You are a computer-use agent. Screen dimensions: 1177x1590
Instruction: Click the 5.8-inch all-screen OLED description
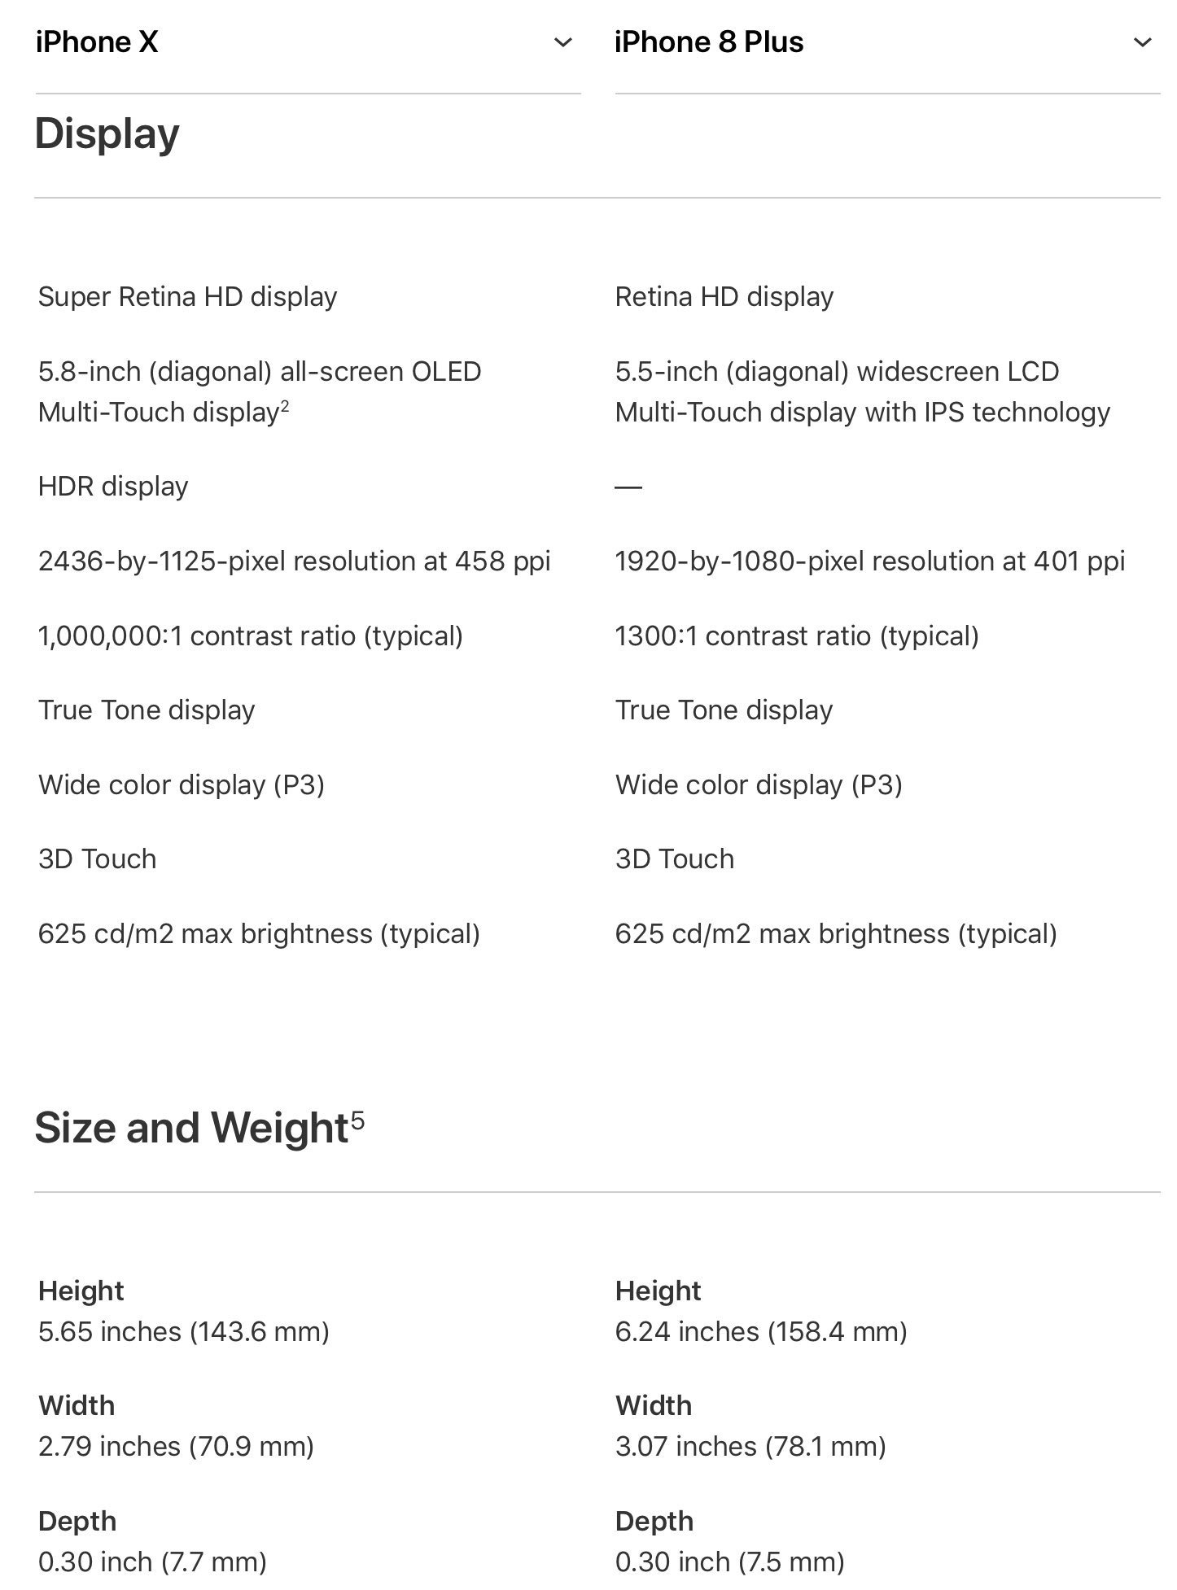[x=259, y=391]
